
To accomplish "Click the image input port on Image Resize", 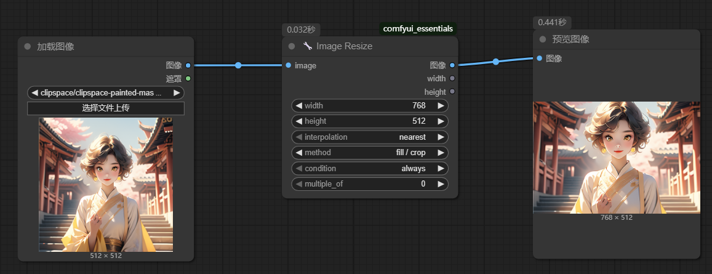I will tap(288, 65).
